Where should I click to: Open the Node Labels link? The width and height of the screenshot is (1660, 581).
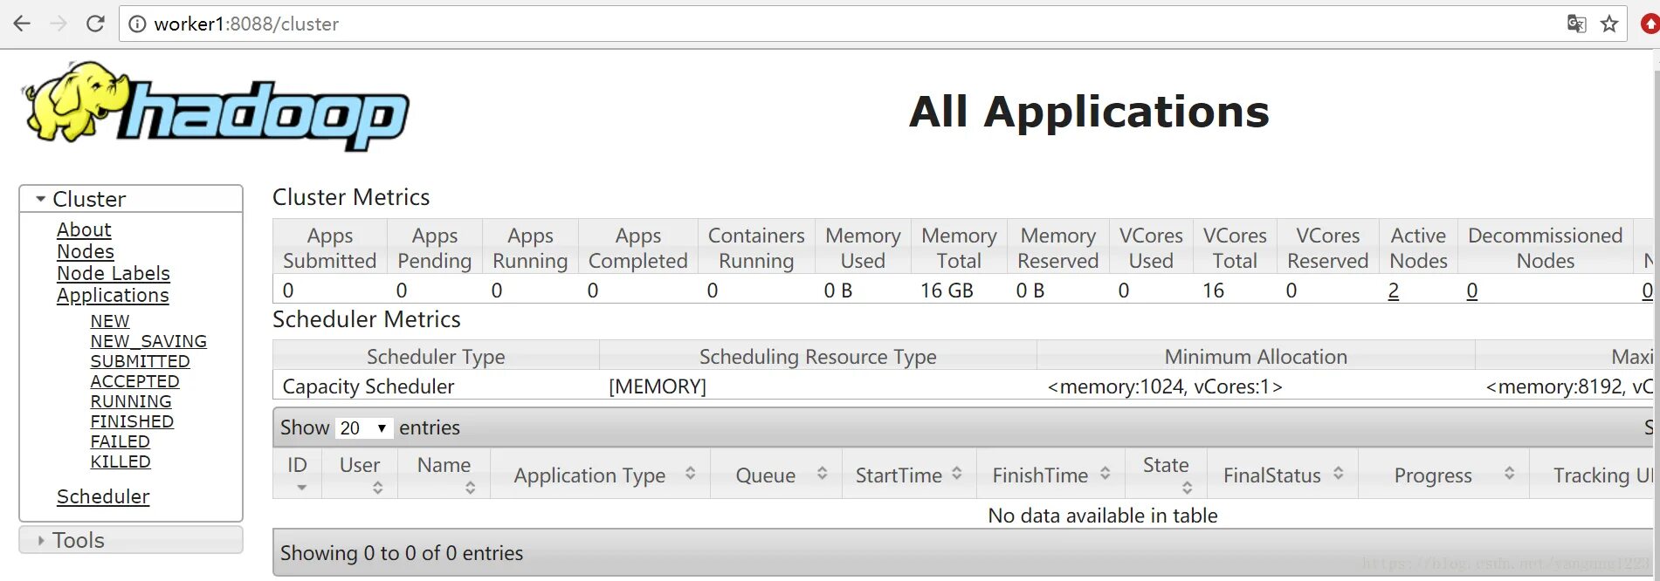(x=114, y=273)
